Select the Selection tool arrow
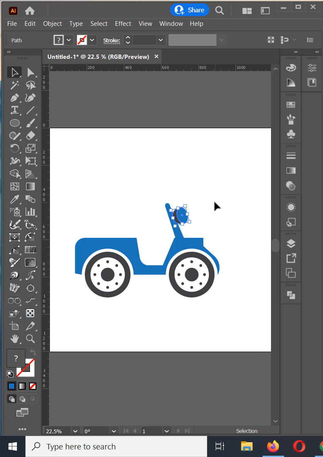This screenshot has width=323, height=457. (x=14, y=72)
